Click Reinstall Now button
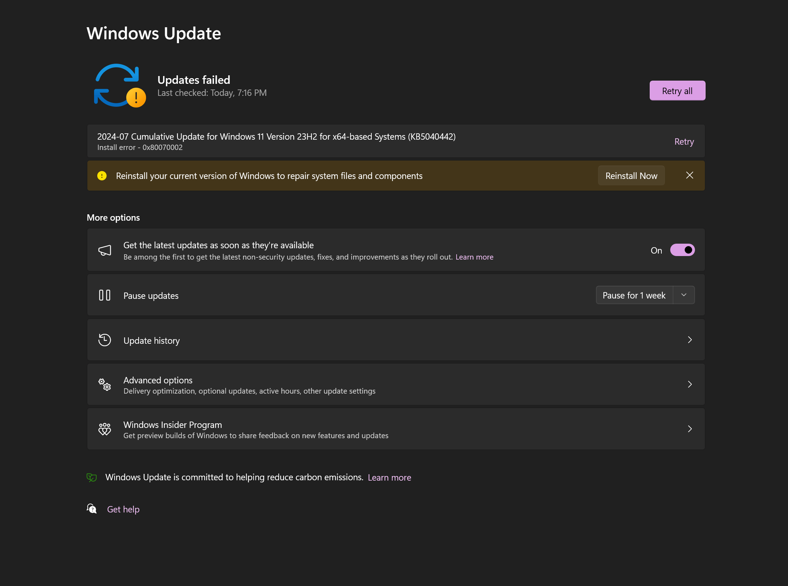 click(631, 175)
